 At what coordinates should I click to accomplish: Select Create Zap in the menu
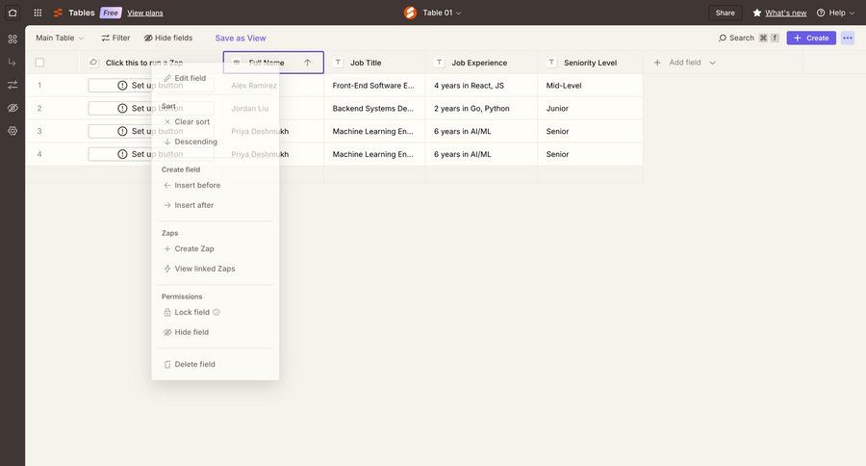point(215,248)
